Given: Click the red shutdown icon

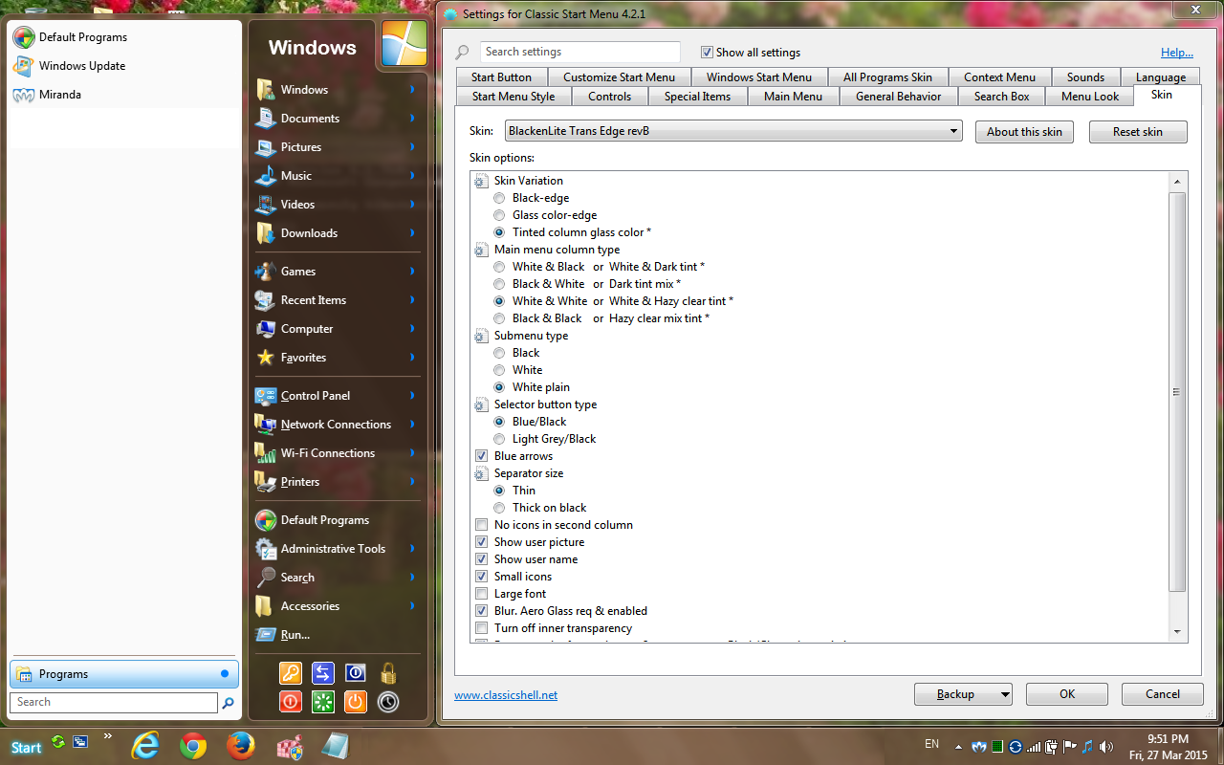Looking at the screenshot, I should 291,702.
